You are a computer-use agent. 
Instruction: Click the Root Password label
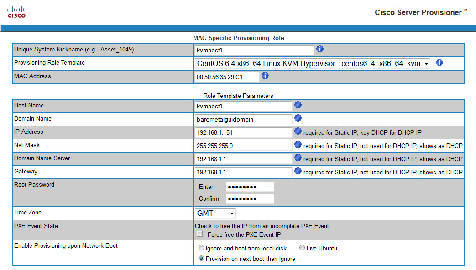pos(34,184)
